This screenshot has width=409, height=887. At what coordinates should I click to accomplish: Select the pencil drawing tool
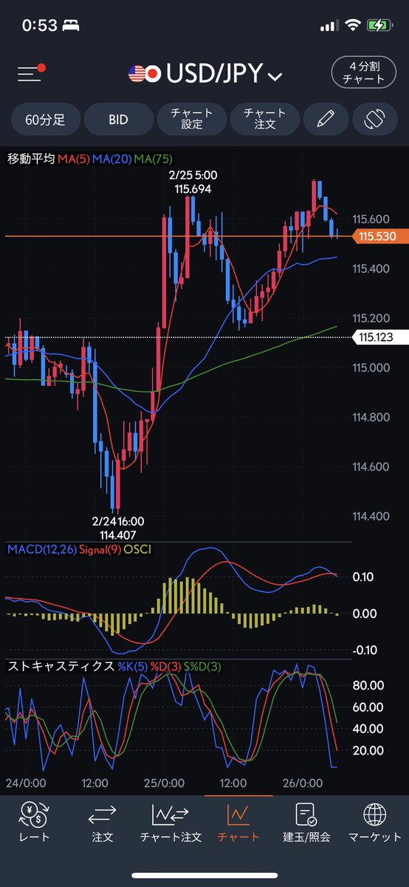point(325,120)
